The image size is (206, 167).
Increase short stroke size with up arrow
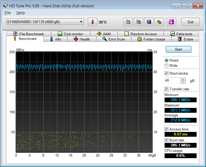[x=183, y=79]
